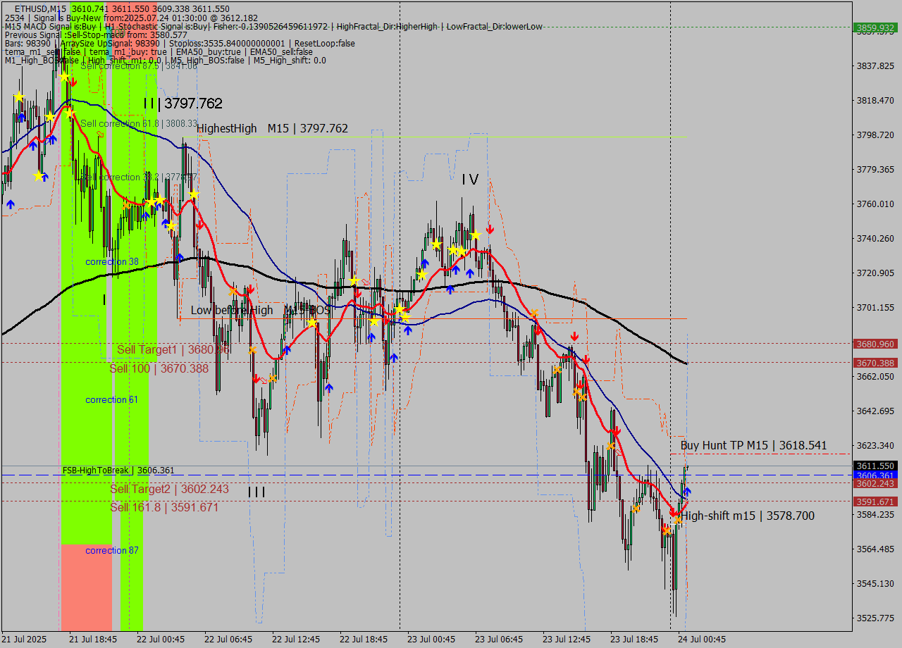Viewport: 902px width, 648px height.
Task: Click the Sell Target1 level label
Action: click(173, 349)
